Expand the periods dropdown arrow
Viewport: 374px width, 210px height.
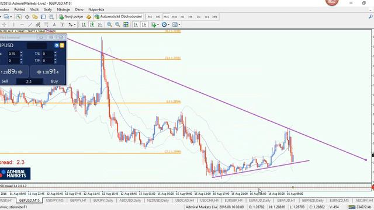point(168,24)
